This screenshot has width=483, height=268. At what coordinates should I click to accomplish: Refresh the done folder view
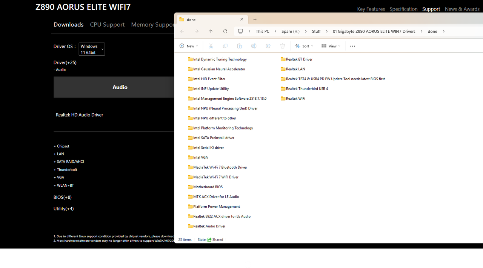pos(225,31)
